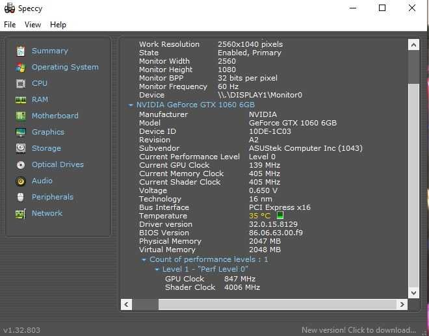Open the Motherboard section
Screen dimensions: 429x336
point(55,116)
